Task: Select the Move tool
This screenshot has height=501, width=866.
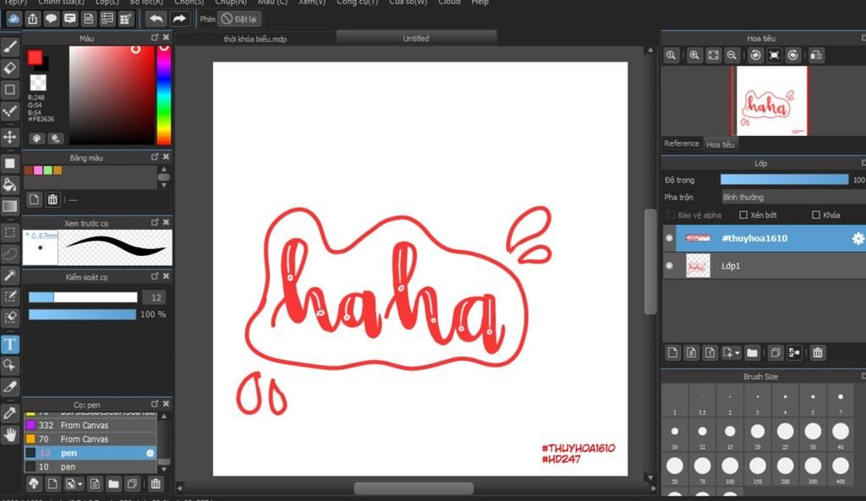Action: (10, 137)
